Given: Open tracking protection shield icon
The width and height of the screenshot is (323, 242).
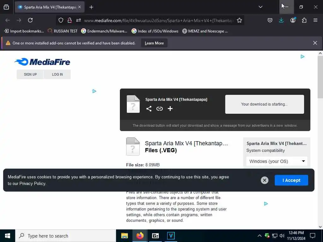Looking at the screenshot, I should (61, 20).
